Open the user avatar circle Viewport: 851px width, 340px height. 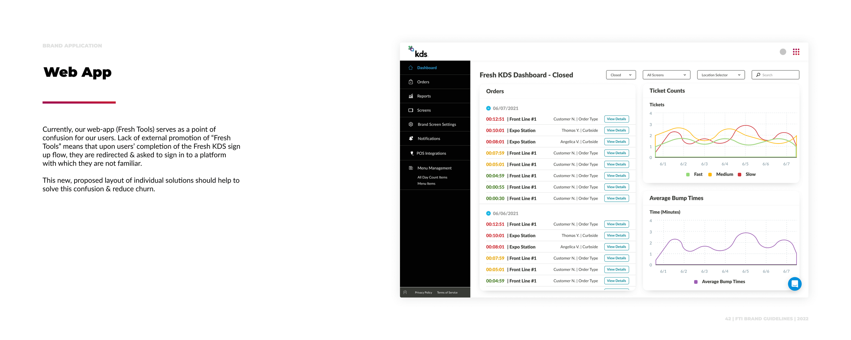point(783,52)
